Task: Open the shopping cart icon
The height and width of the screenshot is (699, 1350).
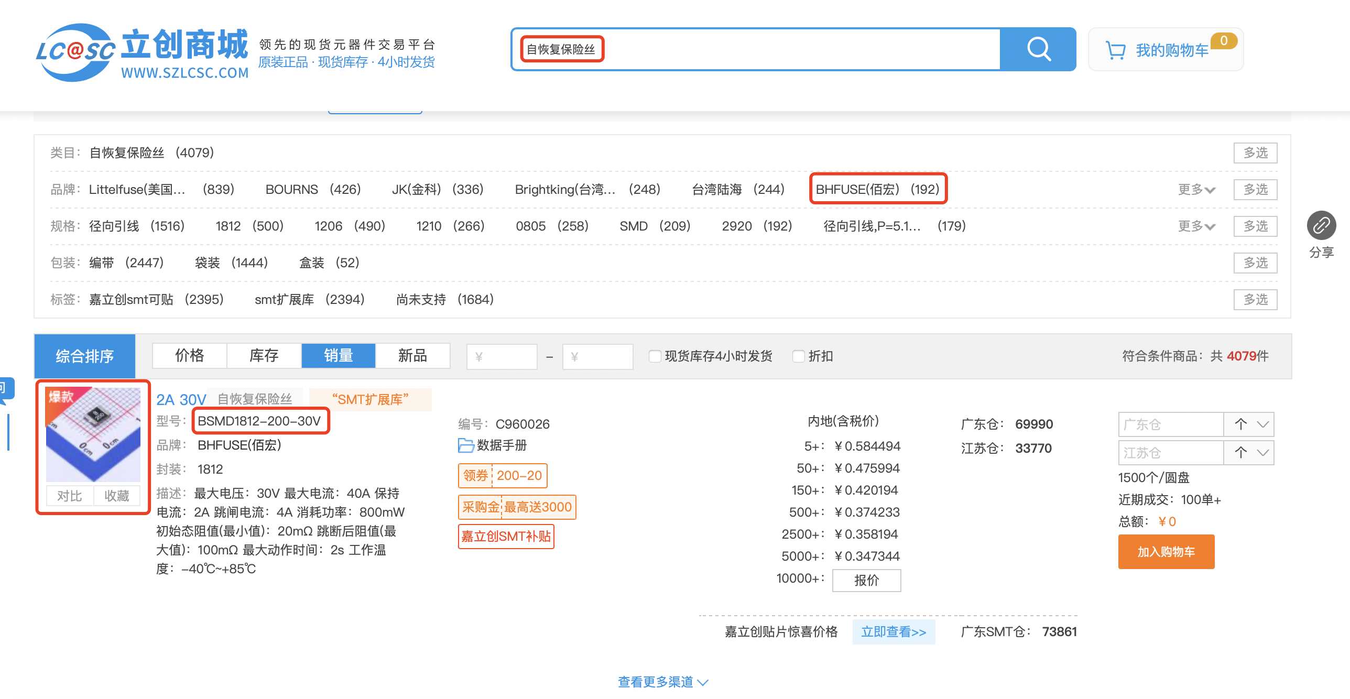Action: [x=1115, y=50]
